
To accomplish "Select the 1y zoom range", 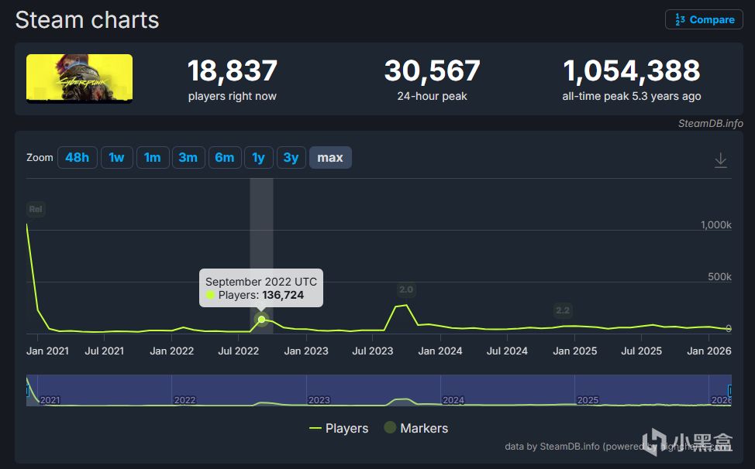I will pos(259,158).
